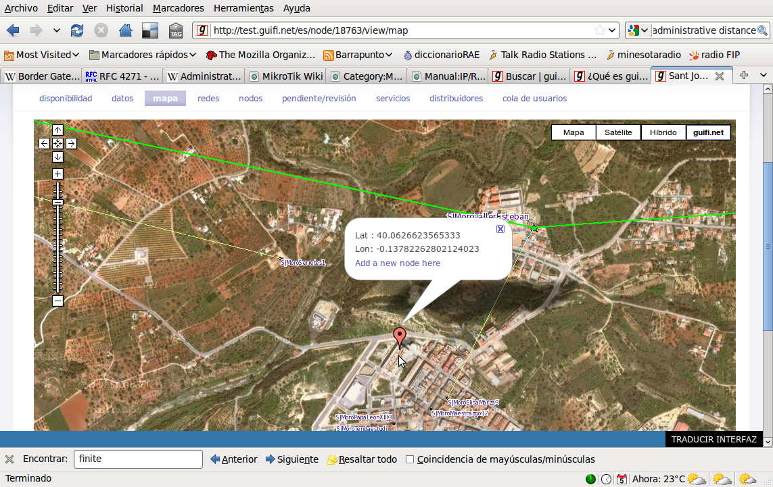
Task: Open the nodos tab on the page
Action: click(x=250, y=99)
